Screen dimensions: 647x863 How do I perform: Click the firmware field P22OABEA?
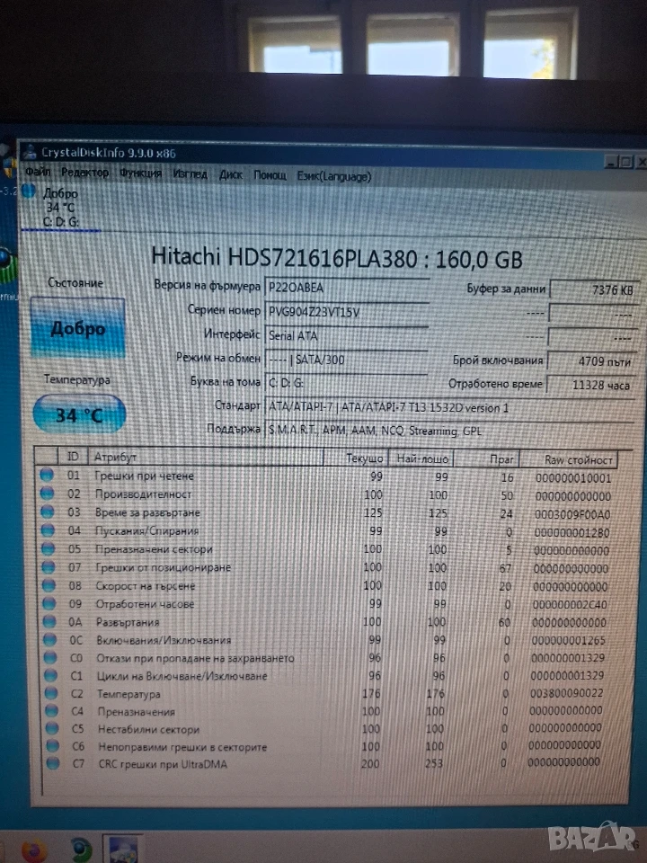tap(347, 288)
